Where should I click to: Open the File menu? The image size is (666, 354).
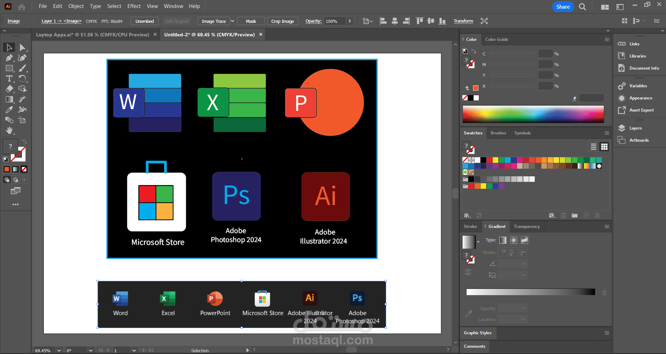coord(43,6)
